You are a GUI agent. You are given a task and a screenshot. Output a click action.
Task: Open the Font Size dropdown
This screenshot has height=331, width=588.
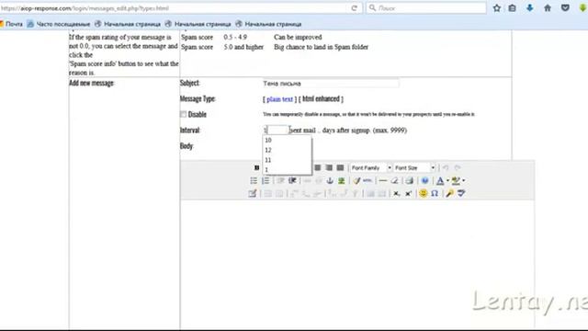coord(414,167)
